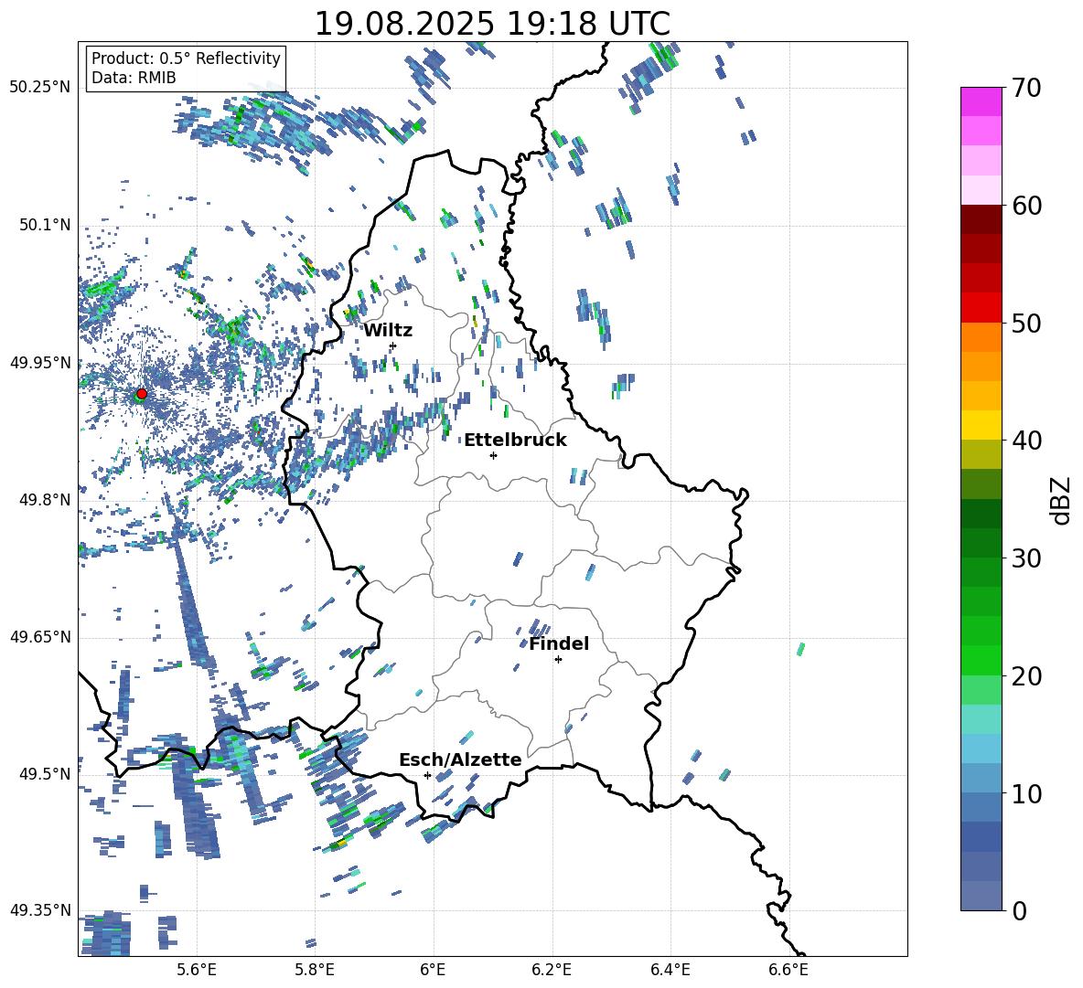Click the longitude label '6.6°E'

tap(788, 970)
